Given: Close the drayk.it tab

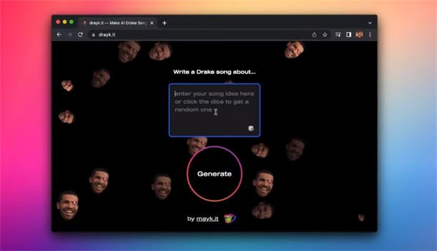Looking at the screenshot, I should tap(152, 23).
